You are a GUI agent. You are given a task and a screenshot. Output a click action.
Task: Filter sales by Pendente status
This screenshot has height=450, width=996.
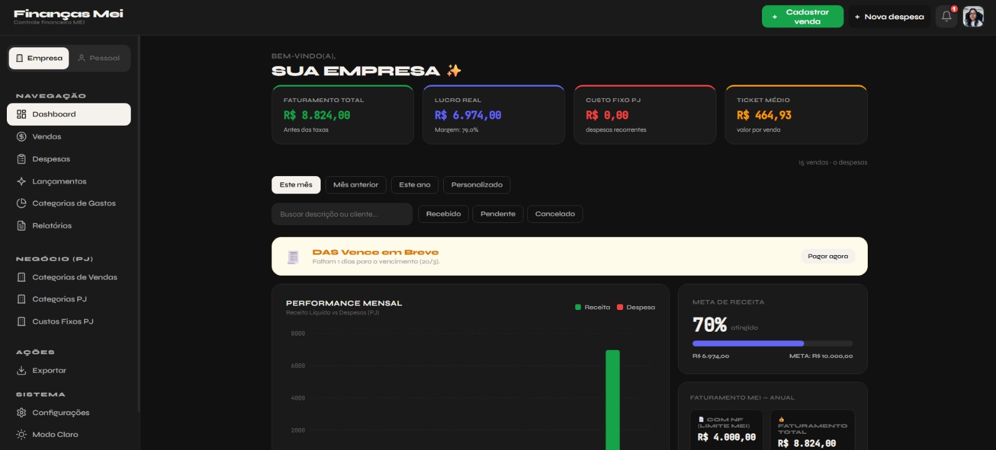pos(498,214)
